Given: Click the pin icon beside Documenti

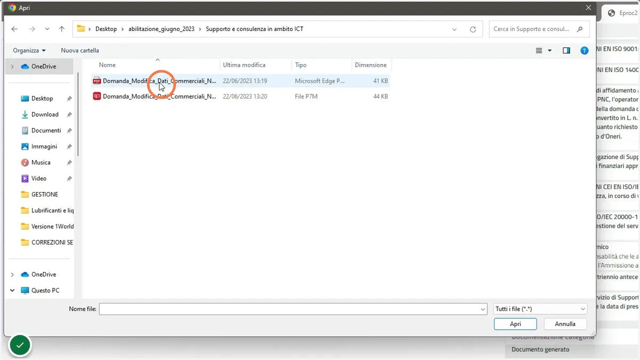Looking at the screenshot, I should tap(69, 131).
